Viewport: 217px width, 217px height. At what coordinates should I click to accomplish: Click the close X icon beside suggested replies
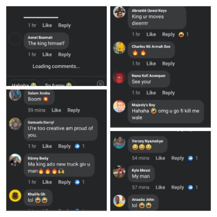pyautogui.click(x=100, y=83)
